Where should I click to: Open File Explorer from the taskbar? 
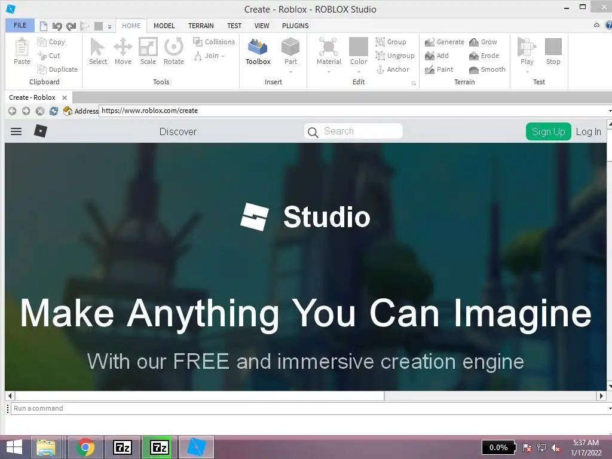click(45, 447)
